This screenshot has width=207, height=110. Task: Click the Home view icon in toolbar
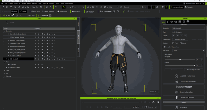tap(88, 7)
